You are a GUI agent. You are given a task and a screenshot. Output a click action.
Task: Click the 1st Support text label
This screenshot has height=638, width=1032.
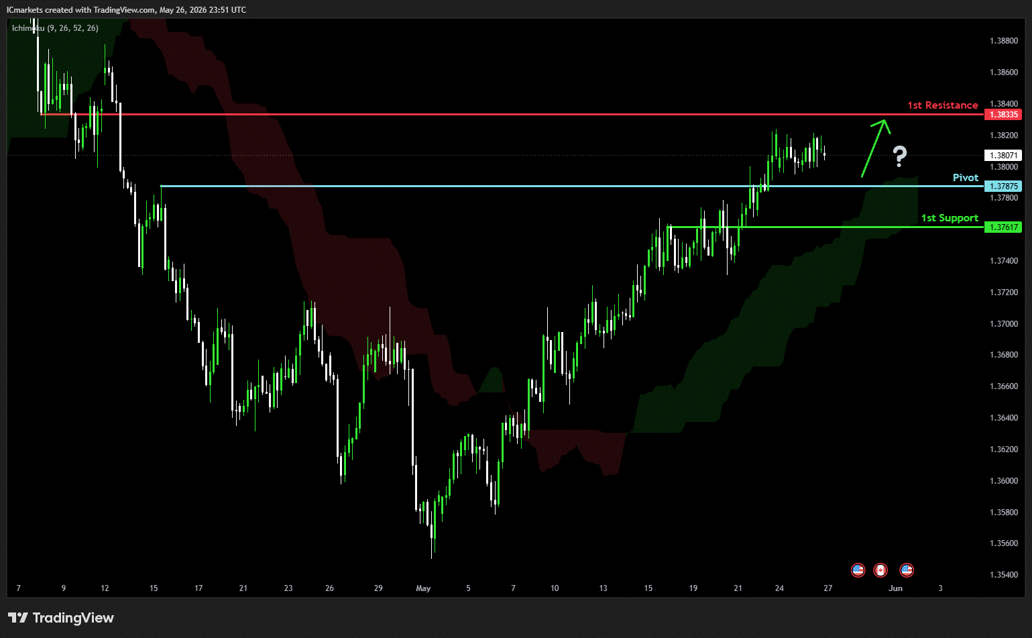(x=950, y=218)
